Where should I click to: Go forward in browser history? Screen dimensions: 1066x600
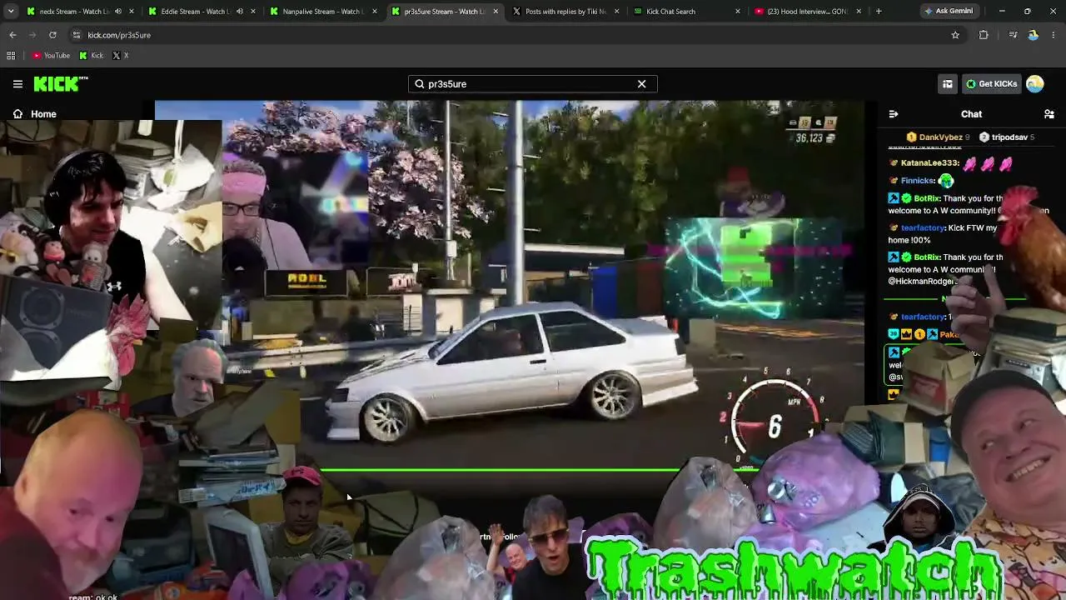[32, 35]
